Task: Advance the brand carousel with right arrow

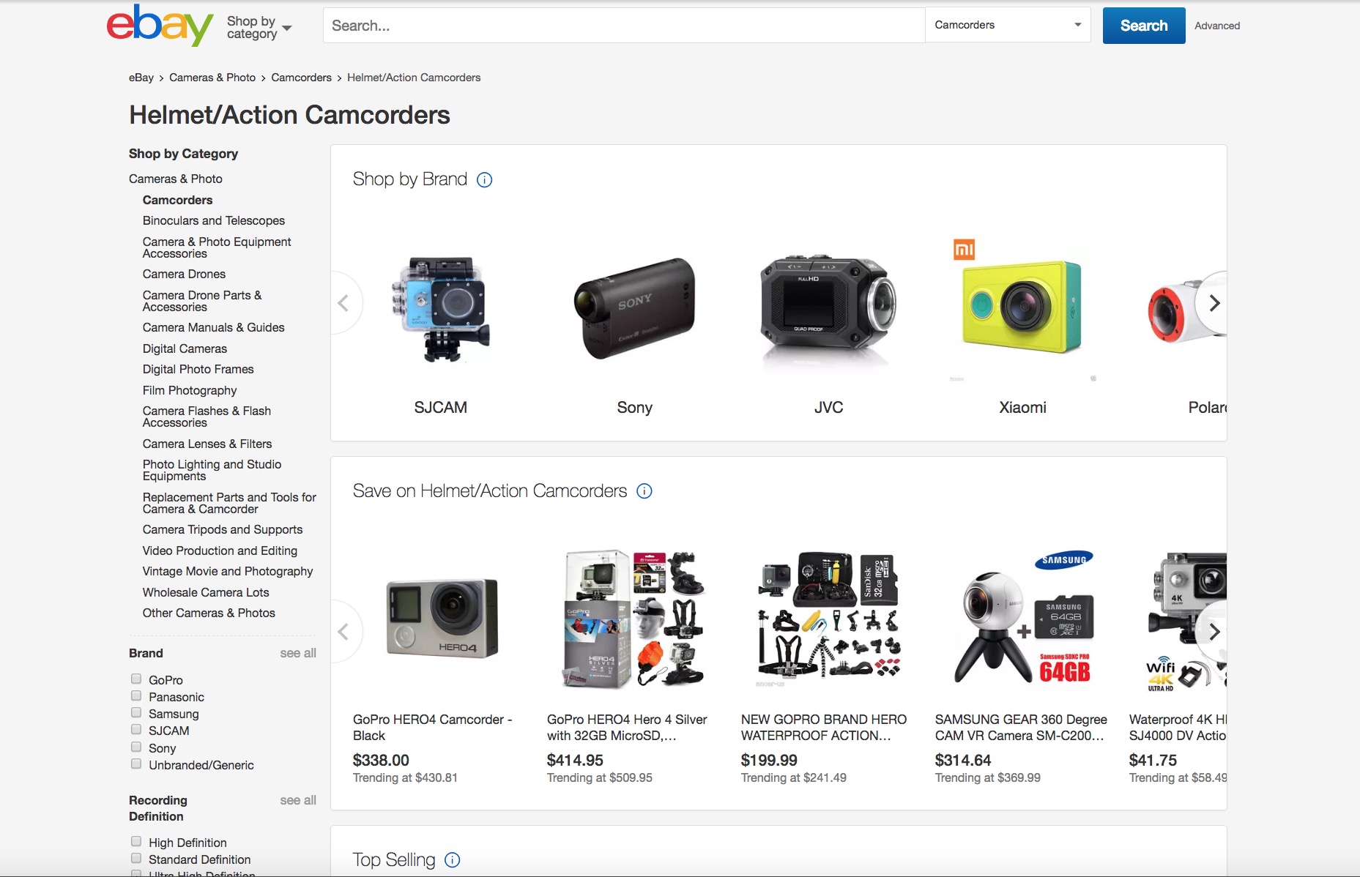Action: 1212,303
